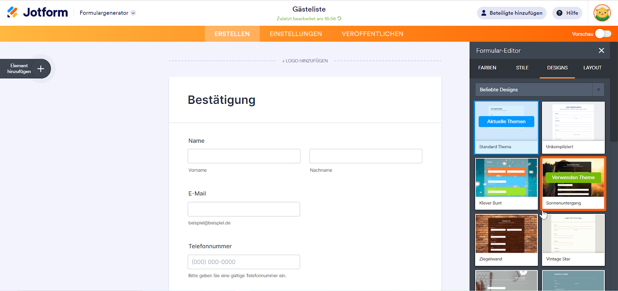Toggle the Vorschau preview switch
Screen dimensions: 618x291
(x=603, y=34)
